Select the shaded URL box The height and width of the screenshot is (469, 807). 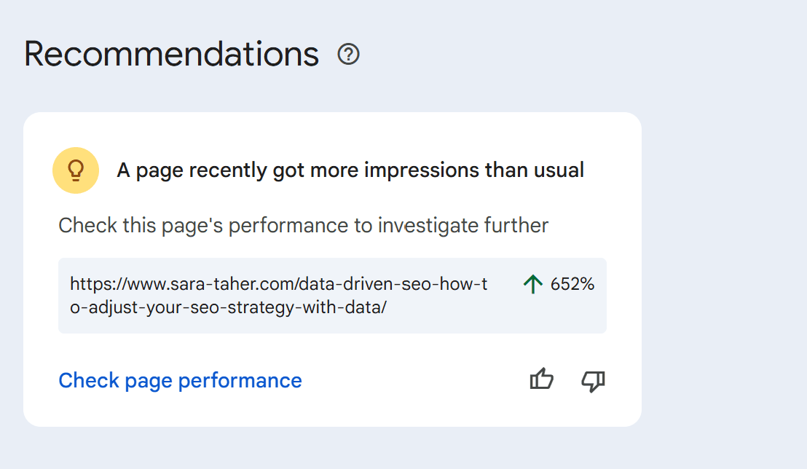331,295
